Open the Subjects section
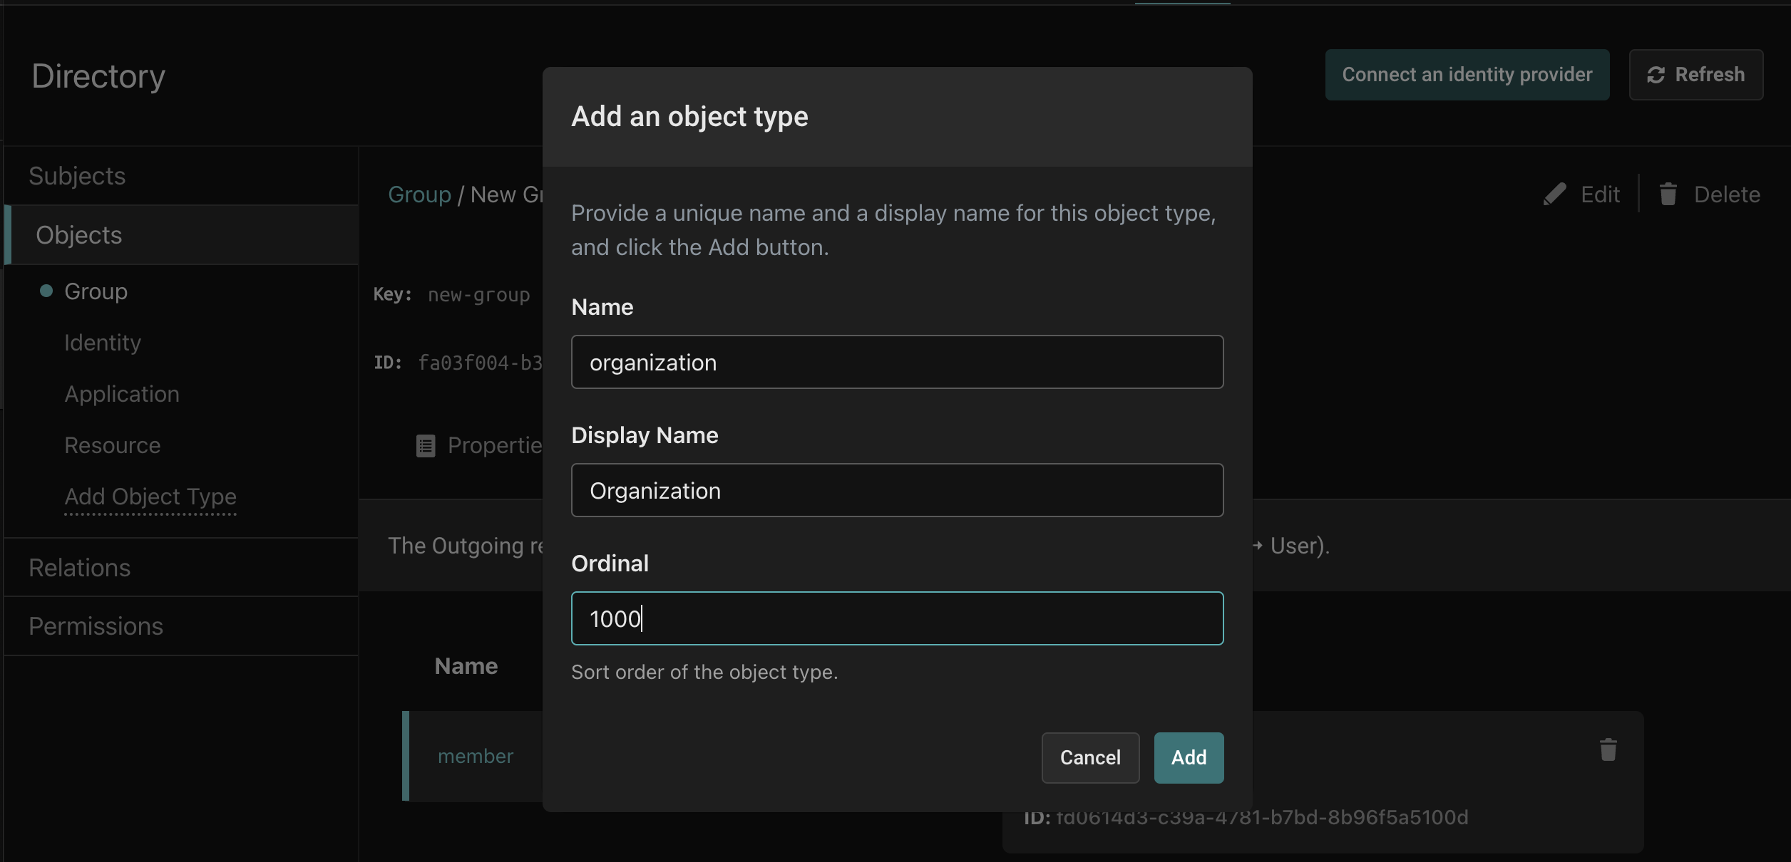 (x=181, y=176)
